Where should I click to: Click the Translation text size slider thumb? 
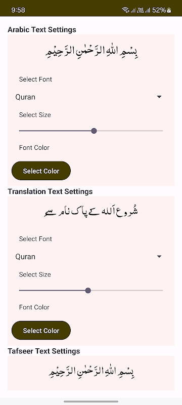coord(88,290)
